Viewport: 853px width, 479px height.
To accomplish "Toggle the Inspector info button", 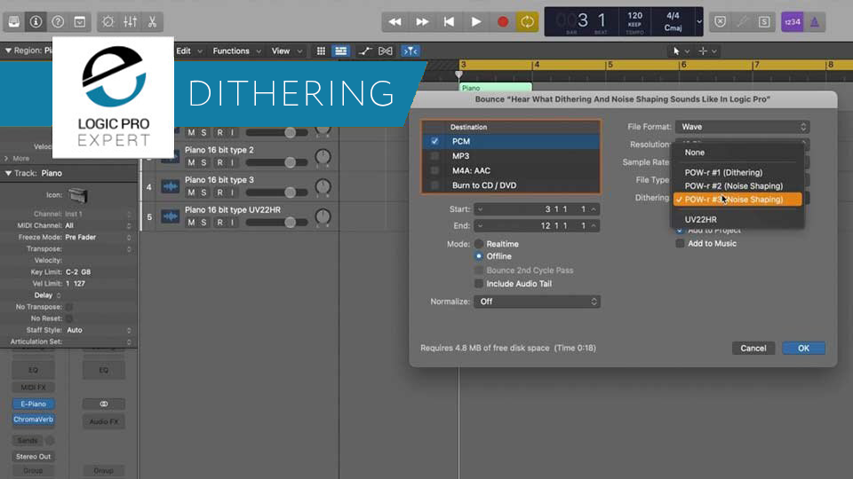I will 36,21.
